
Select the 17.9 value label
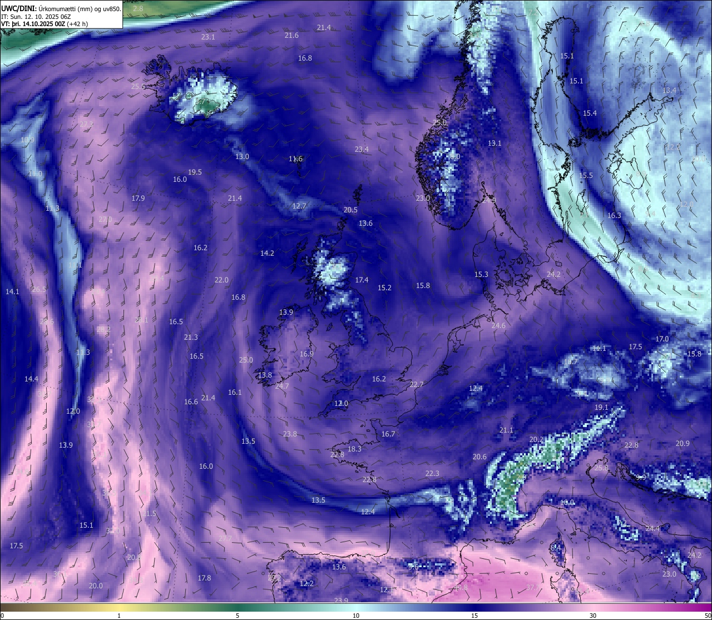pyautogui.click(x=138, y=198)
